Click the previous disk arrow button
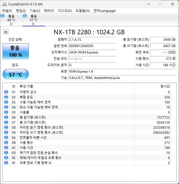 point(6,32)
